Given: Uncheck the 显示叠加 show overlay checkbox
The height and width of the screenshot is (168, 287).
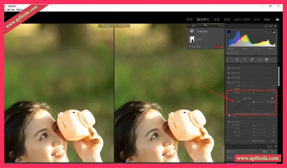Looking at the screenshot, I should 190,47.
